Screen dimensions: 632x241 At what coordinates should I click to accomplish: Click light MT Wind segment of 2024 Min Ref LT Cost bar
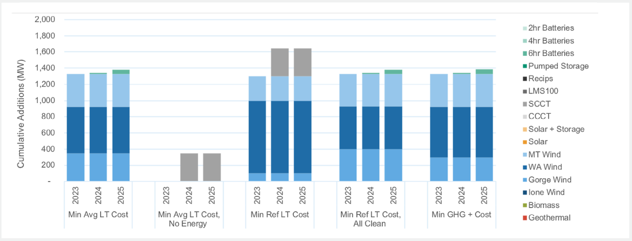pyautogui.click(x=280, y=89)
